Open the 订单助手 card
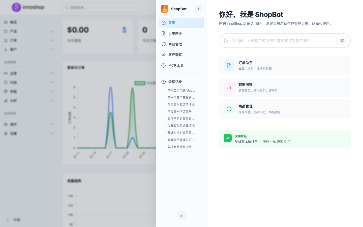This screenshot has height=227, width=363. 285,66
